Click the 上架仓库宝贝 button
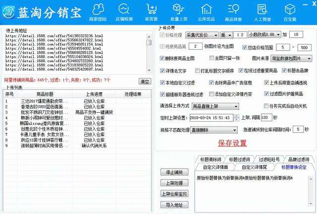The height and width of the screenshot is (214, 317). click(174, 194)
